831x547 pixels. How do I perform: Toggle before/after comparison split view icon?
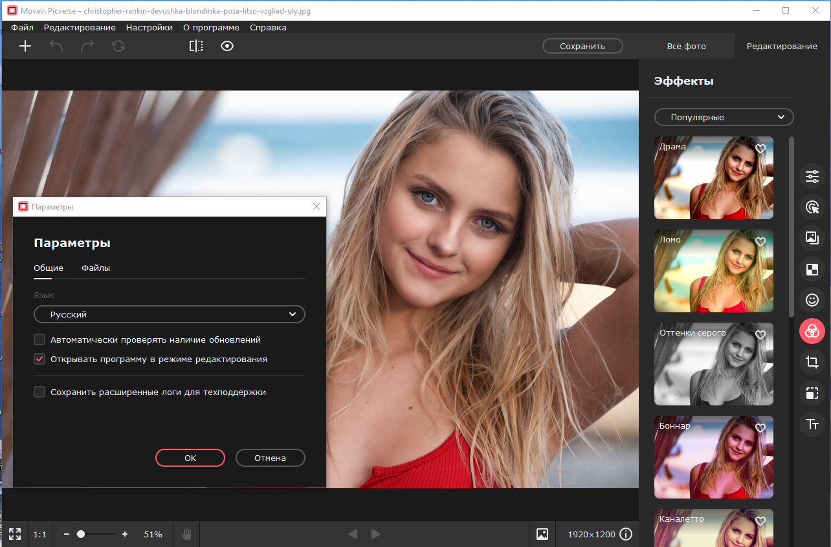click(x=196, y=46)
